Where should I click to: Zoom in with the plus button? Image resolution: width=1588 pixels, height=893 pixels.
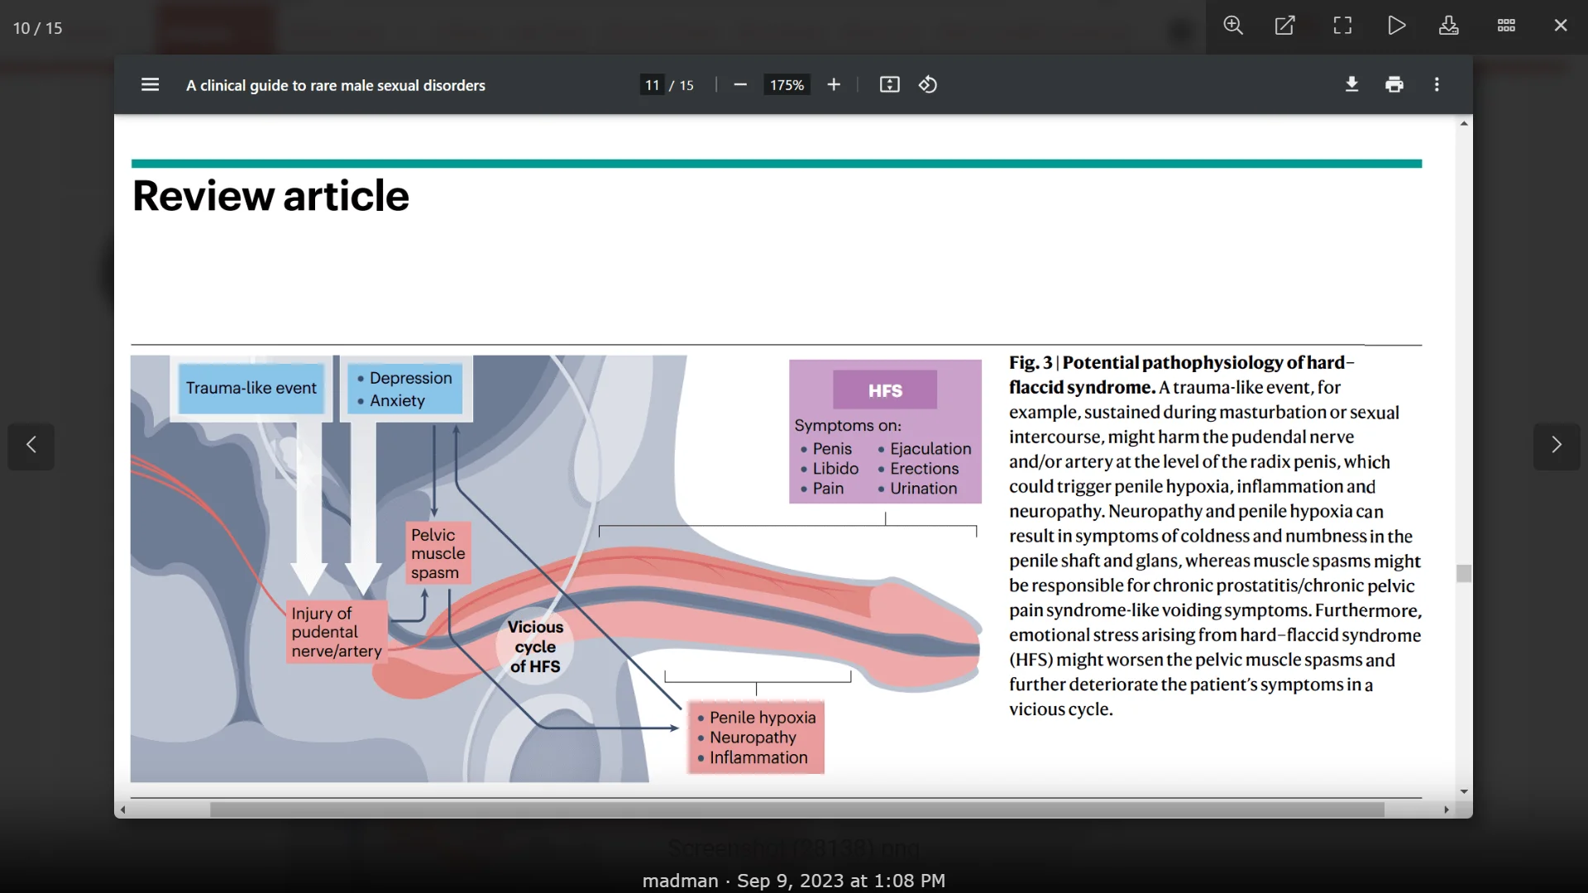tap(834, 84)
